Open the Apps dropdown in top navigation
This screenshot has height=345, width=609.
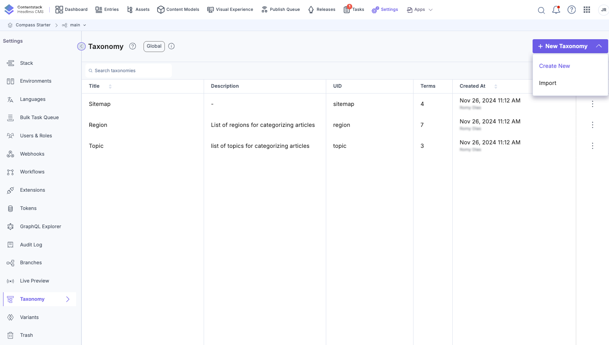pos(420,10)
